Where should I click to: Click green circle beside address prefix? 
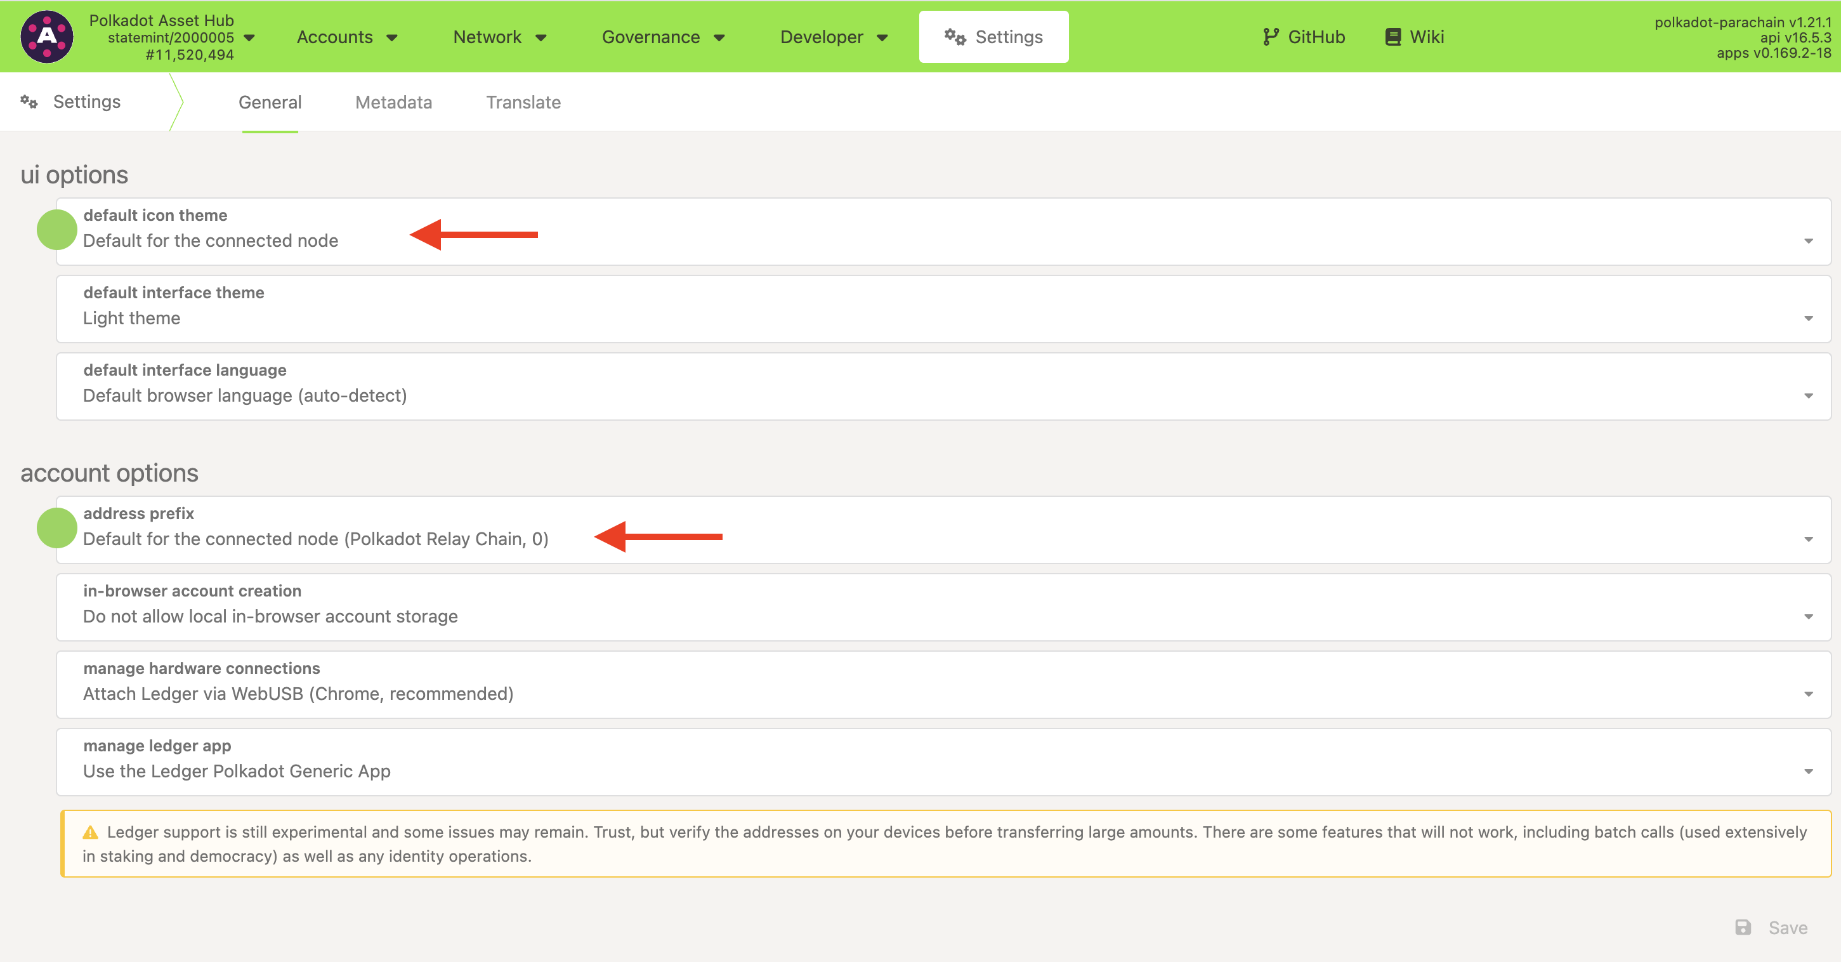tap(56, 527)
